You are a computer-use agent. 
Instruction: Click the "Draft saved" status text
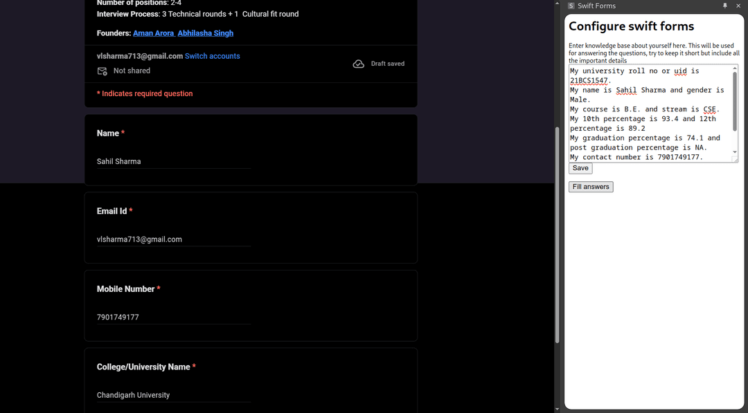(387, 64)
